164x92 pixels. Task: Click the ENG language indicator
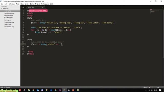[156, 90]
